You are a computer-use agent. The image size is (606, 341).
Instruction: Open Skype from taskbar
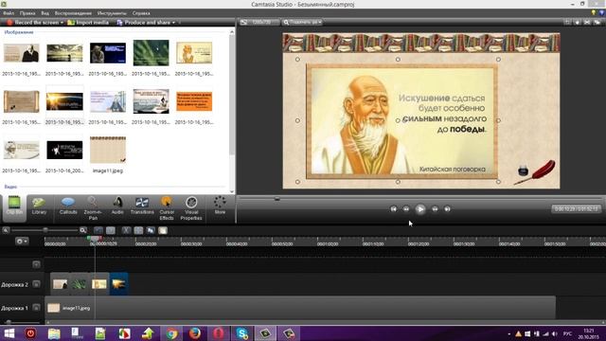[x=242, y=333]
